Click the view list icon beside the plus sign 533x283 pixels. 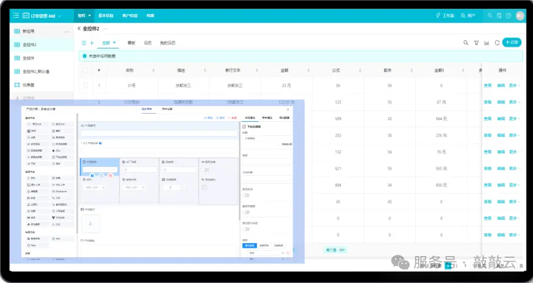(x=84, y=43)
